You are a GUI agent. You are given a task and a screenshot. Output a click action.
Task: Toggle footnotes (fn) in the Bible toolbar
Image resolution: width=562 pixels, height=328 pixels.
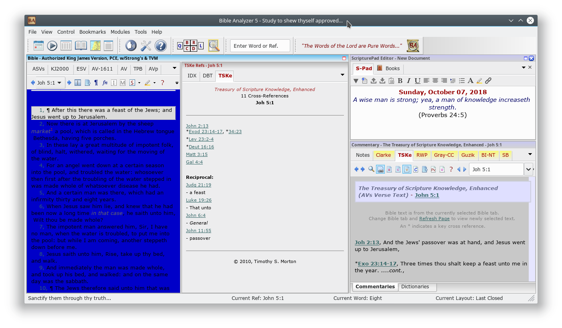pos(105,83)
